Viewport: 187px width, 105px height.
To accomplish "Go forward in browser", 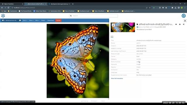I will [x=5, y=8].
